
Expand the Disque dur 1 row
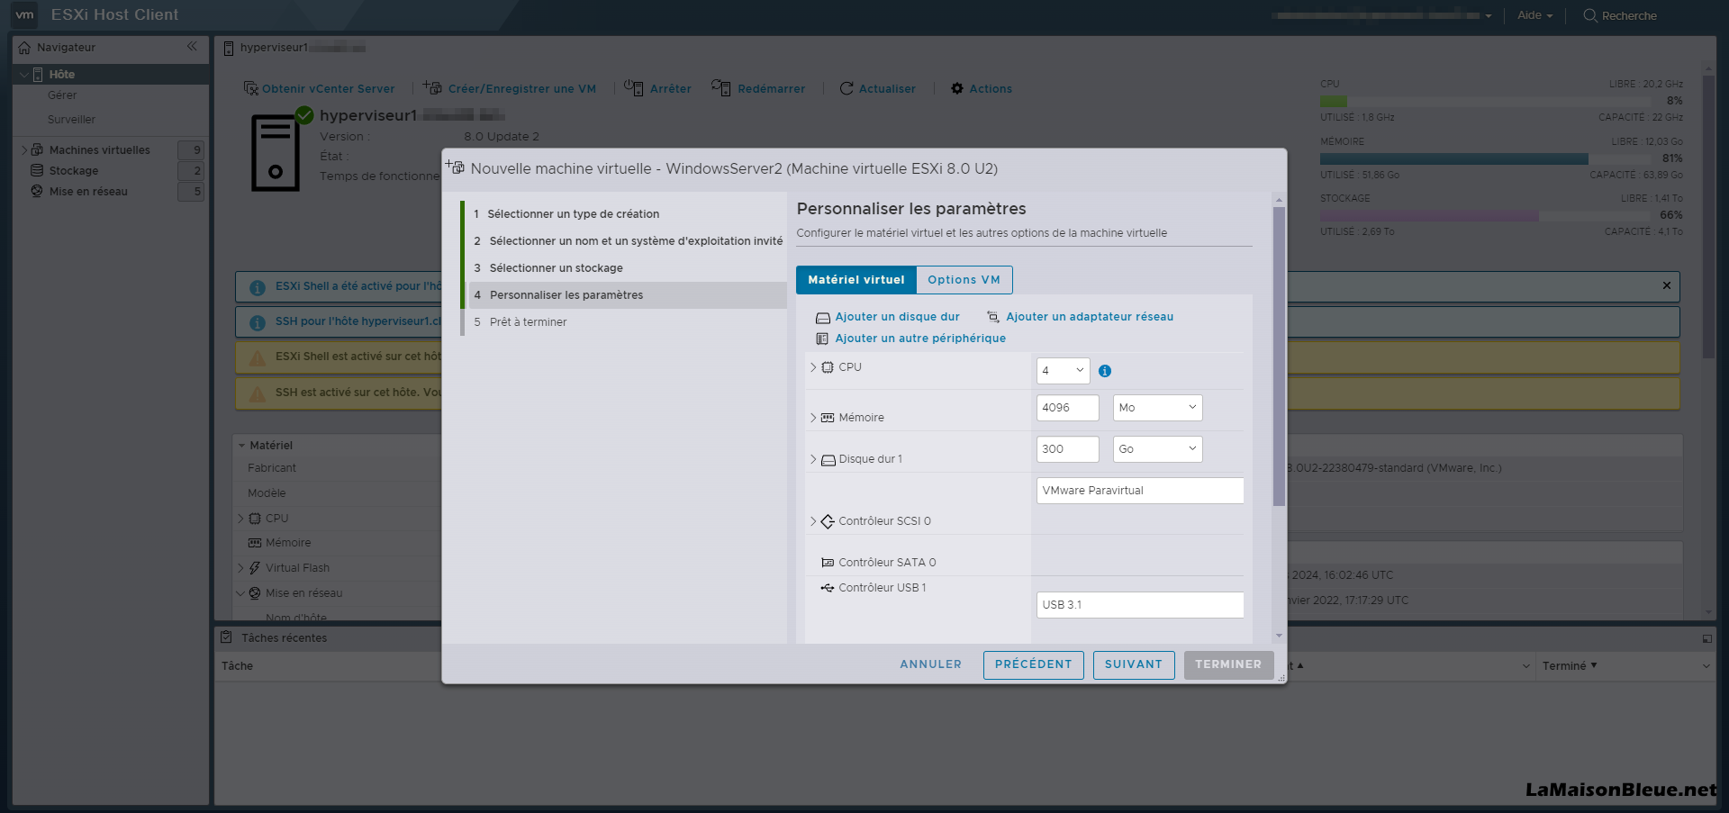tap(813, 459)
